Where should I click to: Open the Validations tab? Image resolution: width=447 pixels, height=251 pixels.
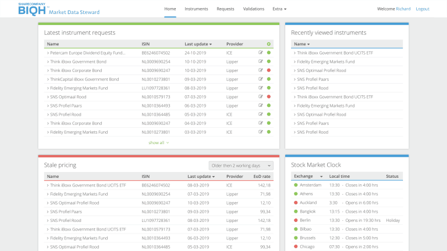coord(254,9)
